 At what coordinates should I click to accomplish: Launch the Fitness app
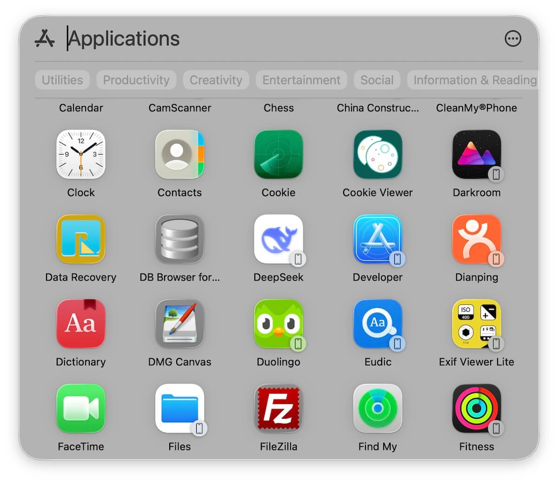[477, 408]
